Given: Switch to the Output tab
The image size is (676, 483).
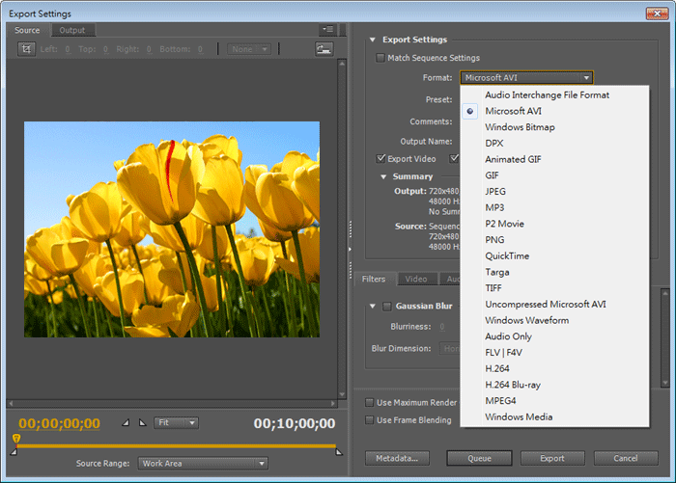Looking at the screenshot, I should (72, 31).
